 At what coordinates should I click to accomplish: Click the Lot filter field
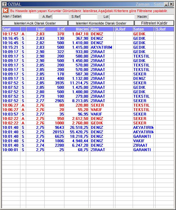point(122,17)
